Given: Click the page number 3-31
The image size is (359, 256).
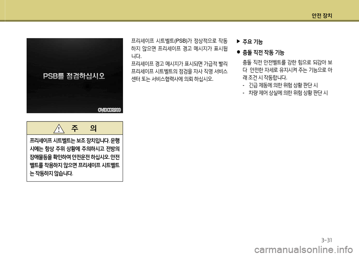Looking at the screenshot, I should (327, 240).
